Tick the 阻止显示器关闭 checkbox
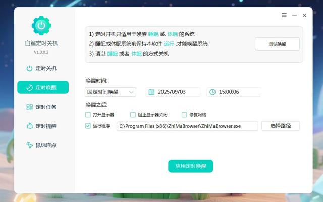The width and height of the screenshot is (323, 202). point(133,115)
